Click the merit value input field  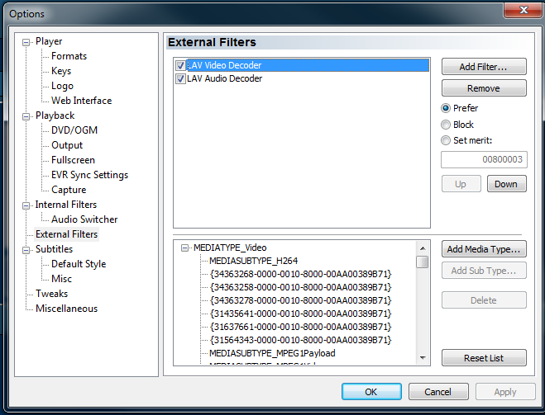coord(483,160)
